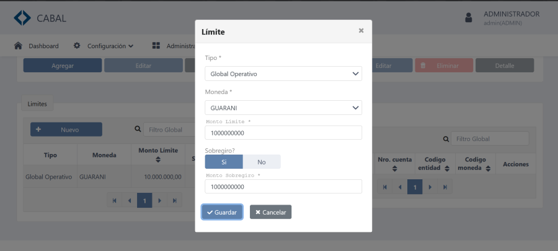Image resolution: width=558 pixels, height=251 pixels.
Task: Click the ADMINISTRADOR user name
Action: (511, 14)
